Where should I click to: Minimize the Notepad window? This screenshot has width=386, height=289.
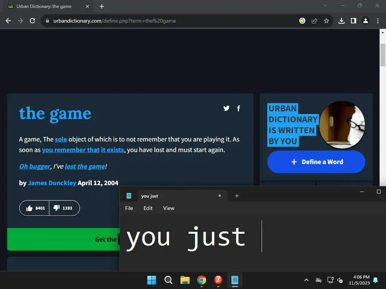pyautogui.click(x=362, y=192)
